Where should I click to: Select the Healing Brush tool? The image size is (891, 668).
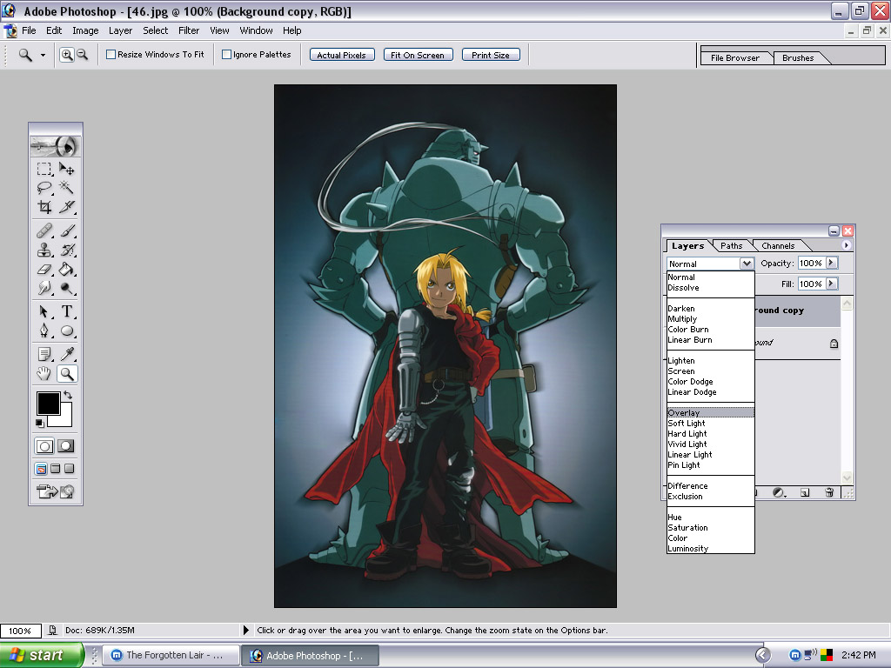[44, 230]
